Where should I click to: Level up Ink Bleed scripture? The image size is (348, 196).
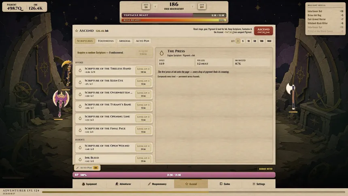coord(143,159)
